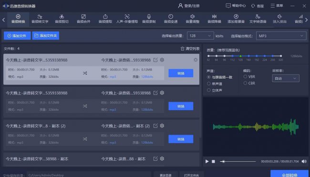Remove the highlighted file with its X icon
Viewport: 310px width, 177px height.
click(196, 60)
